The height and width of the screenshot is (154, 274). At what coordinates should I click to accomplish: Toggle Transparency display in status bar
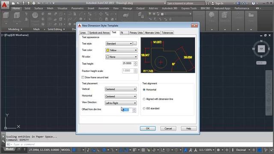143,150
